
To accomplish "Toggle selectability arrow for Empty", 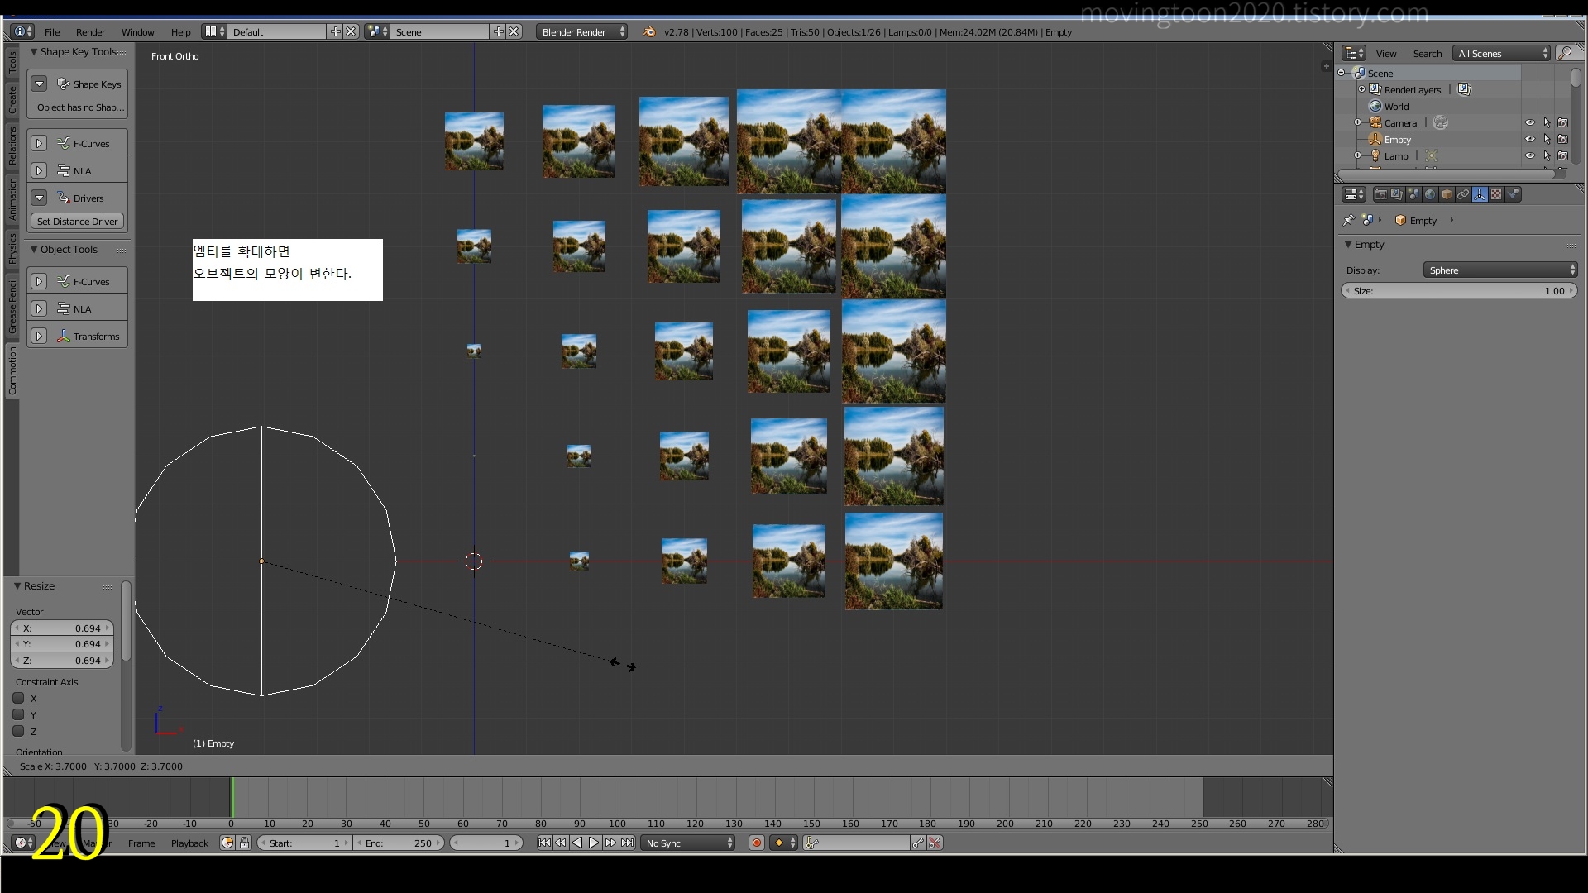I will coord(1547,139).
